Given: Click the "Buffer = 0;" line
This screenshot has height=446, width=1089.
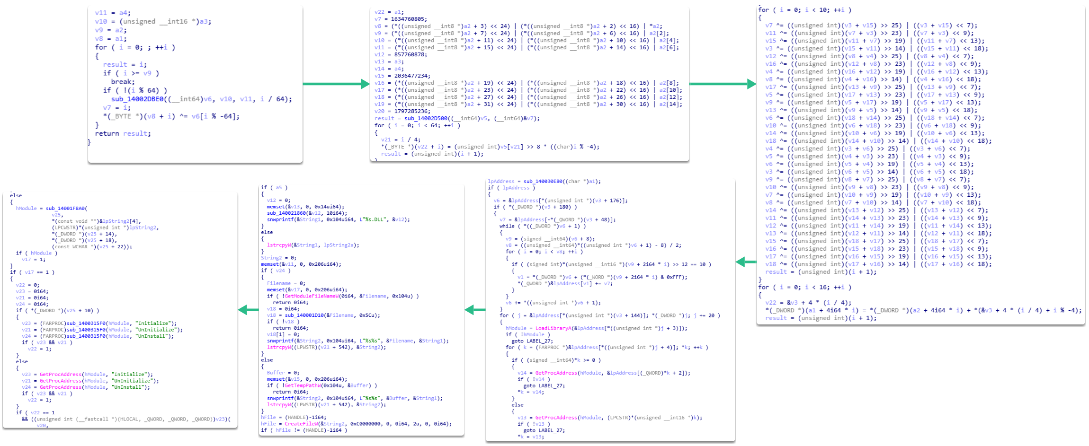Looking at the screenshot, I should coord(283,373).
